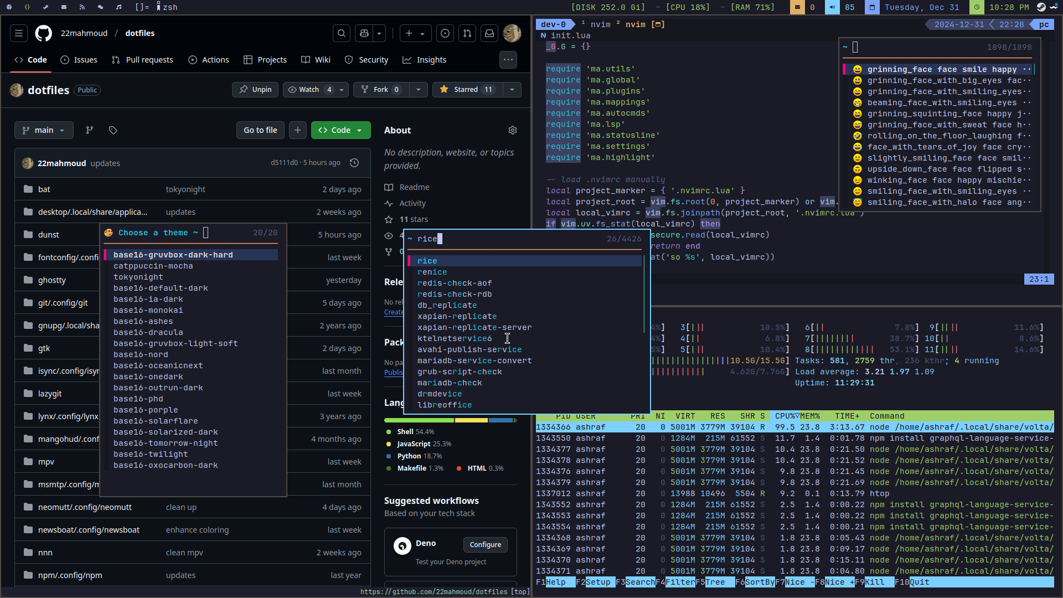Select the RSS workspace tag in bar
1063x598 pixels.
[82, 7]
